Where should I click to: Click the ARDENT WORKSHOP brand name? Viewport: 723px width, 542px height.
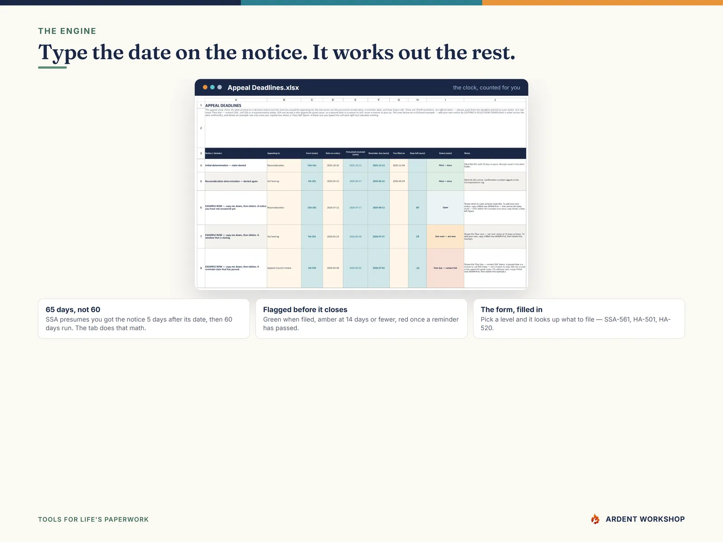[645, 519]
